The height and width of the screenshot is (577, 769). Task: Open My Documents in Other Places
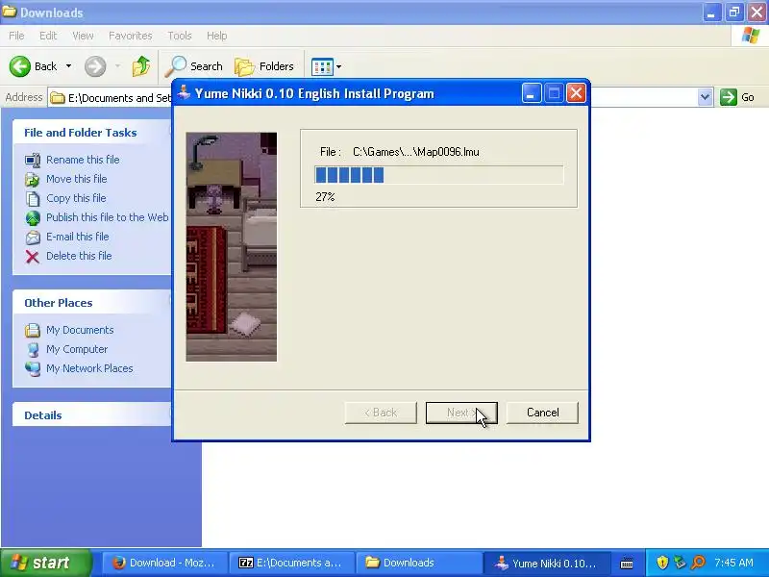click(80, 330)
